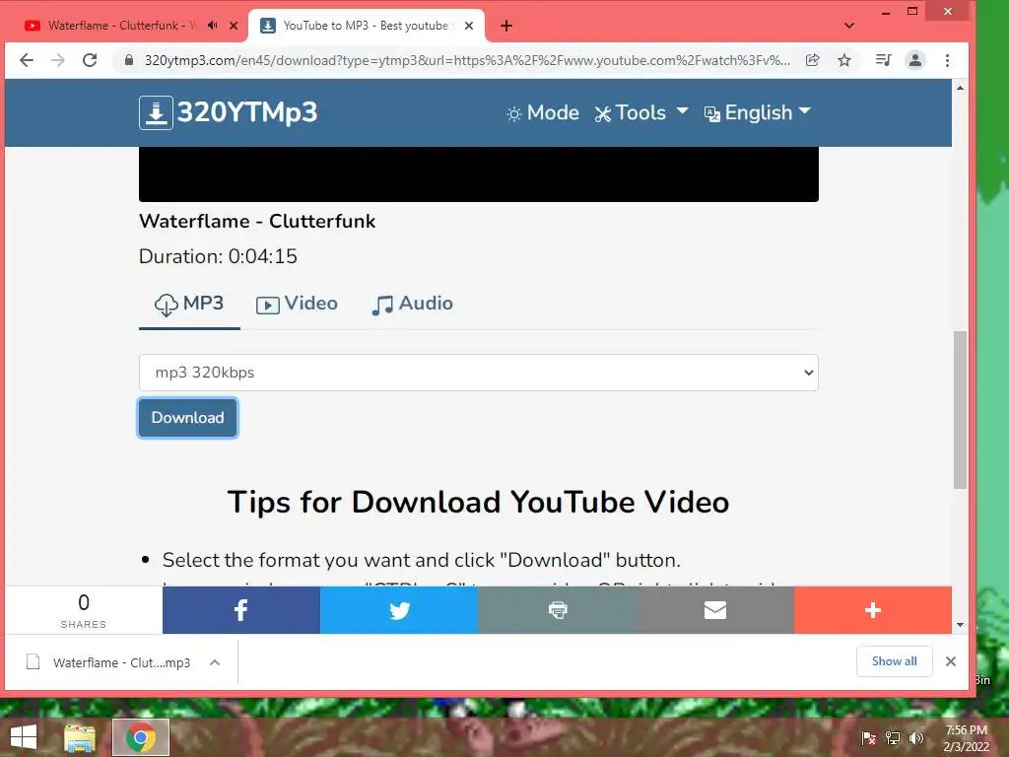
Task: Click the browser forward arrow
Action: tap(58, 60)
